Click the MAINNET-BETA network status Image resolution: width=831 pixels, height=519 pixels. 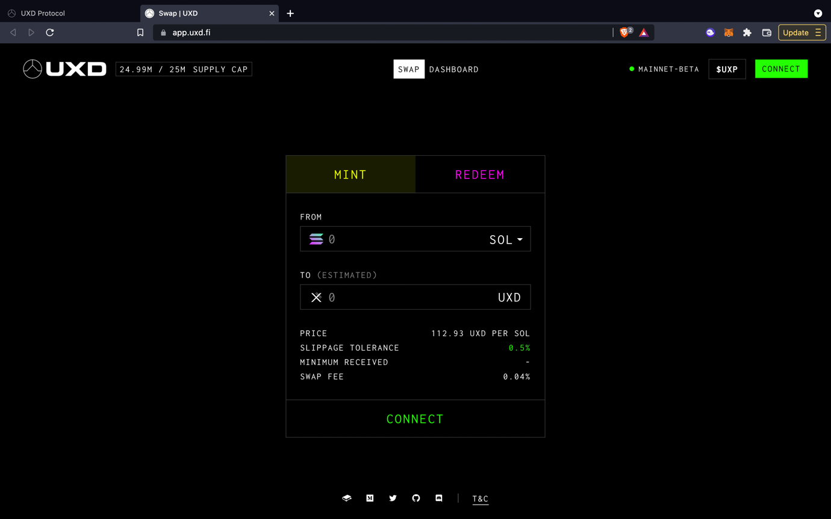664,69
